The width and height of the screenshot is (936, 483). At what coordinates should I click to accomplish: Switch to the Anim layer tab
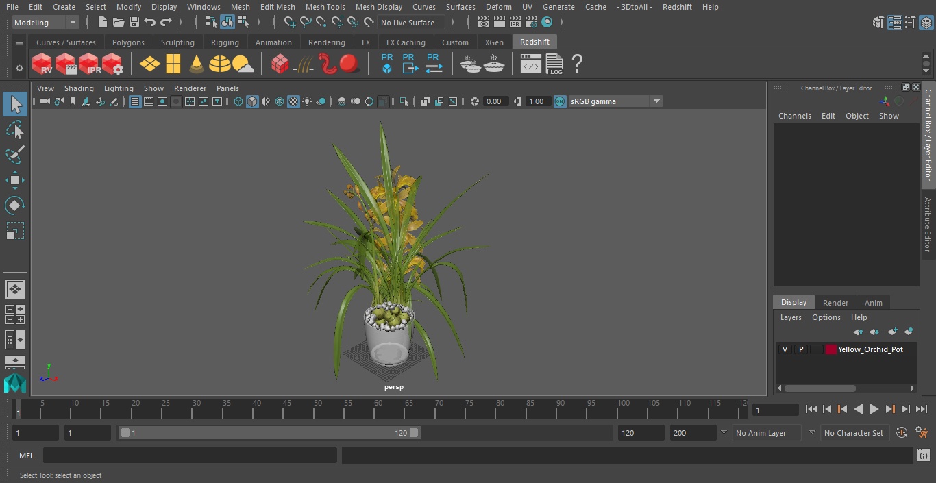point(873,302)
